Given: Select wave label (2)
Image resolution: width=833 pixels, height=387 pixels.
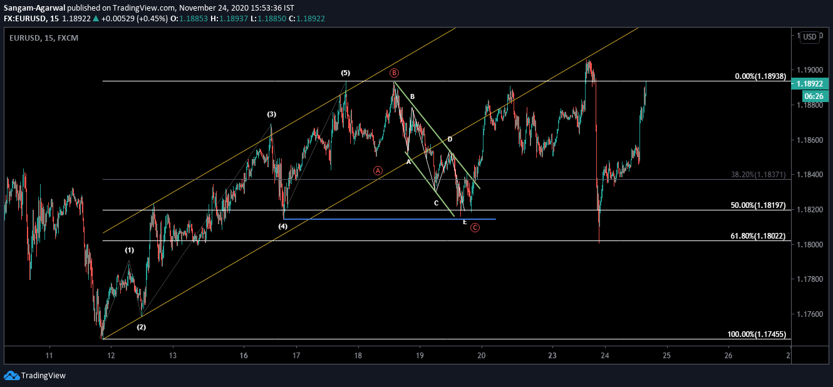Looking at the screenshot, I should 142,327.
